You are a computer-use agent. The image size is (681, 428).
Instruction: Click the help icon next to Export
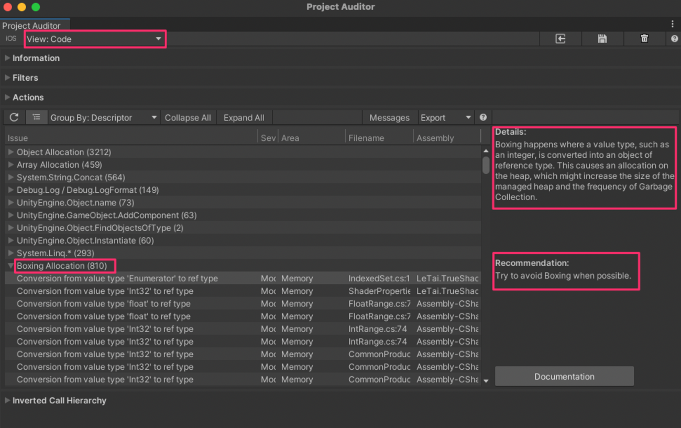tap(483, 117)
